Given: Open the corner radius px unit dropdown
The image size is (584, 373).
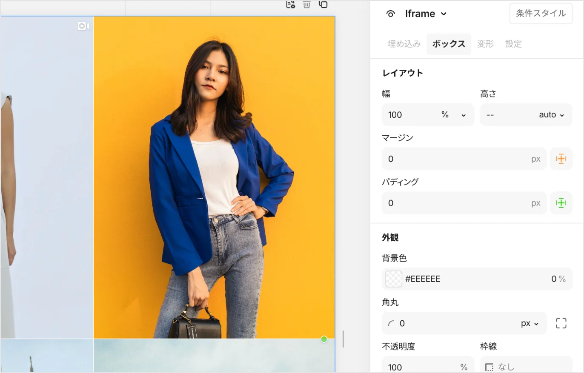Looking at the screenshot, I should point(530,323).
